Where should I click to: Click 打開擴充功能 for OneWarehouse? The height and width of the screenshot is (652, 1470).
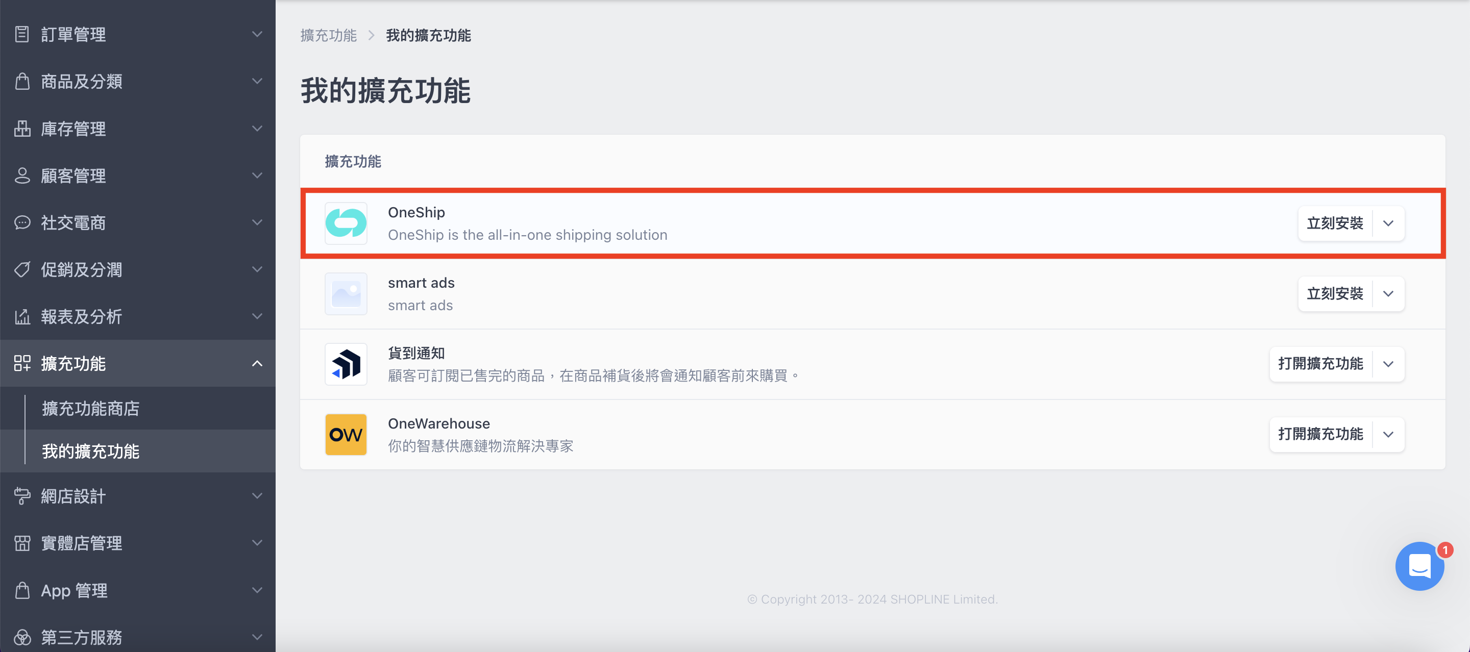1320,434
